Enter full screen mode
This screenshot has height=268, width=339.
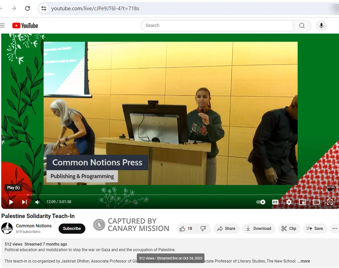330,202
